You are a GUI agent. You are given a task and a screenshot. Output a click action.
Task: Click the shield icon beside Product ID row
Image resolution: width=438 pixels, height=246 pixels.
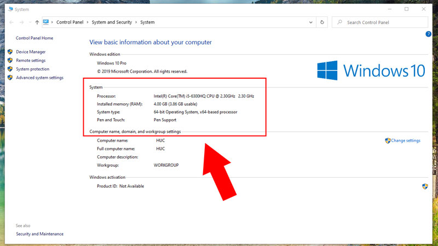tap(425, 186)
